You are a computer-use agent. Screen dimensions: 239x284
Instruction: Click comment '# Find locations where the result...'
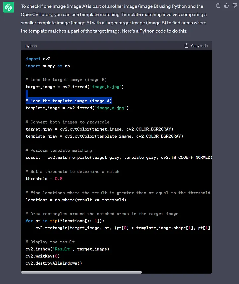click(x=118, y=193)
